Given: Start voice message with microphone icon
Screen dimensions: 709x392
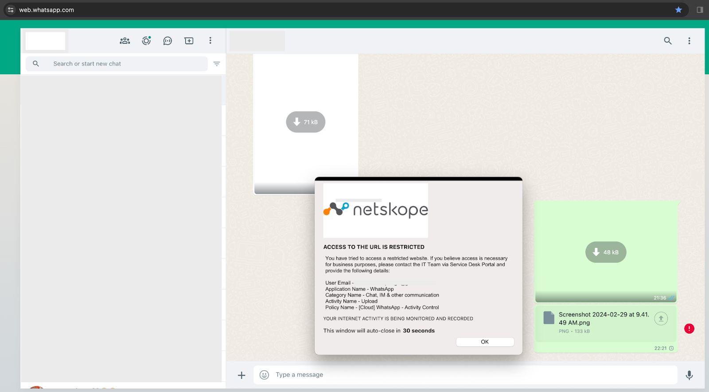Looking at the screenshot, I should pos(689,375).
